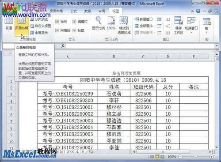Click the select-all corner button
This screenshot has height=162, width=221.
tap(8, 53)
